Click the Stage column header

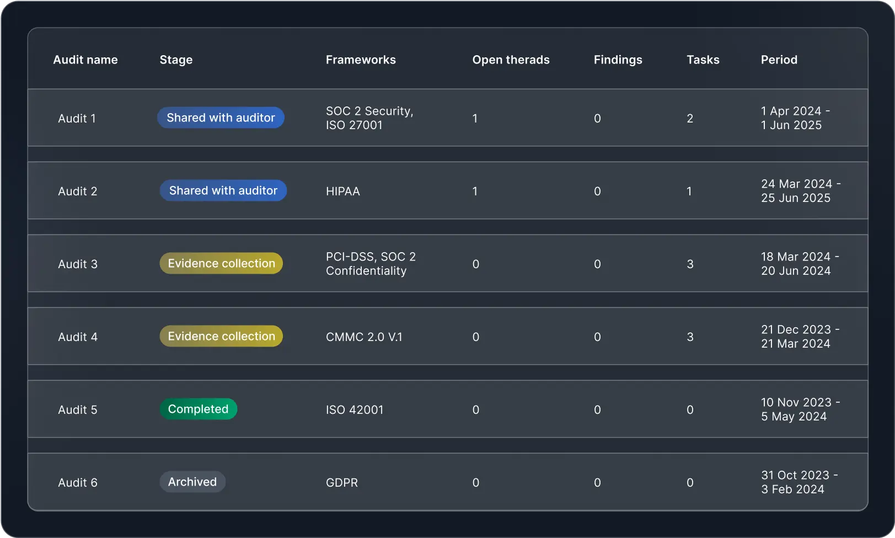pos(176,60)
